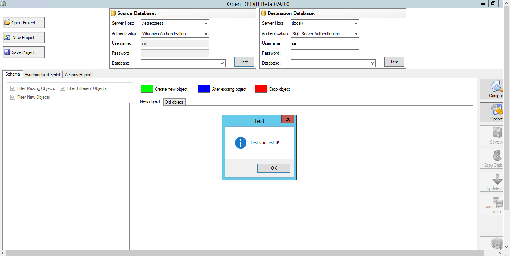Click the Save Project disk icon

pos(7,52)
